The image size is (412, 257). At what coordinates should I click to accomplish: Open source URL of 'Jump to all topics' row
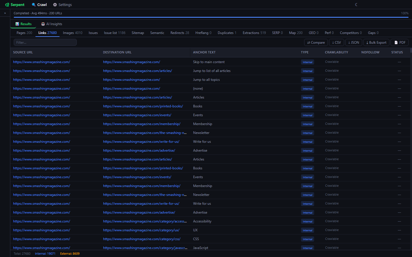click(41, 80)
